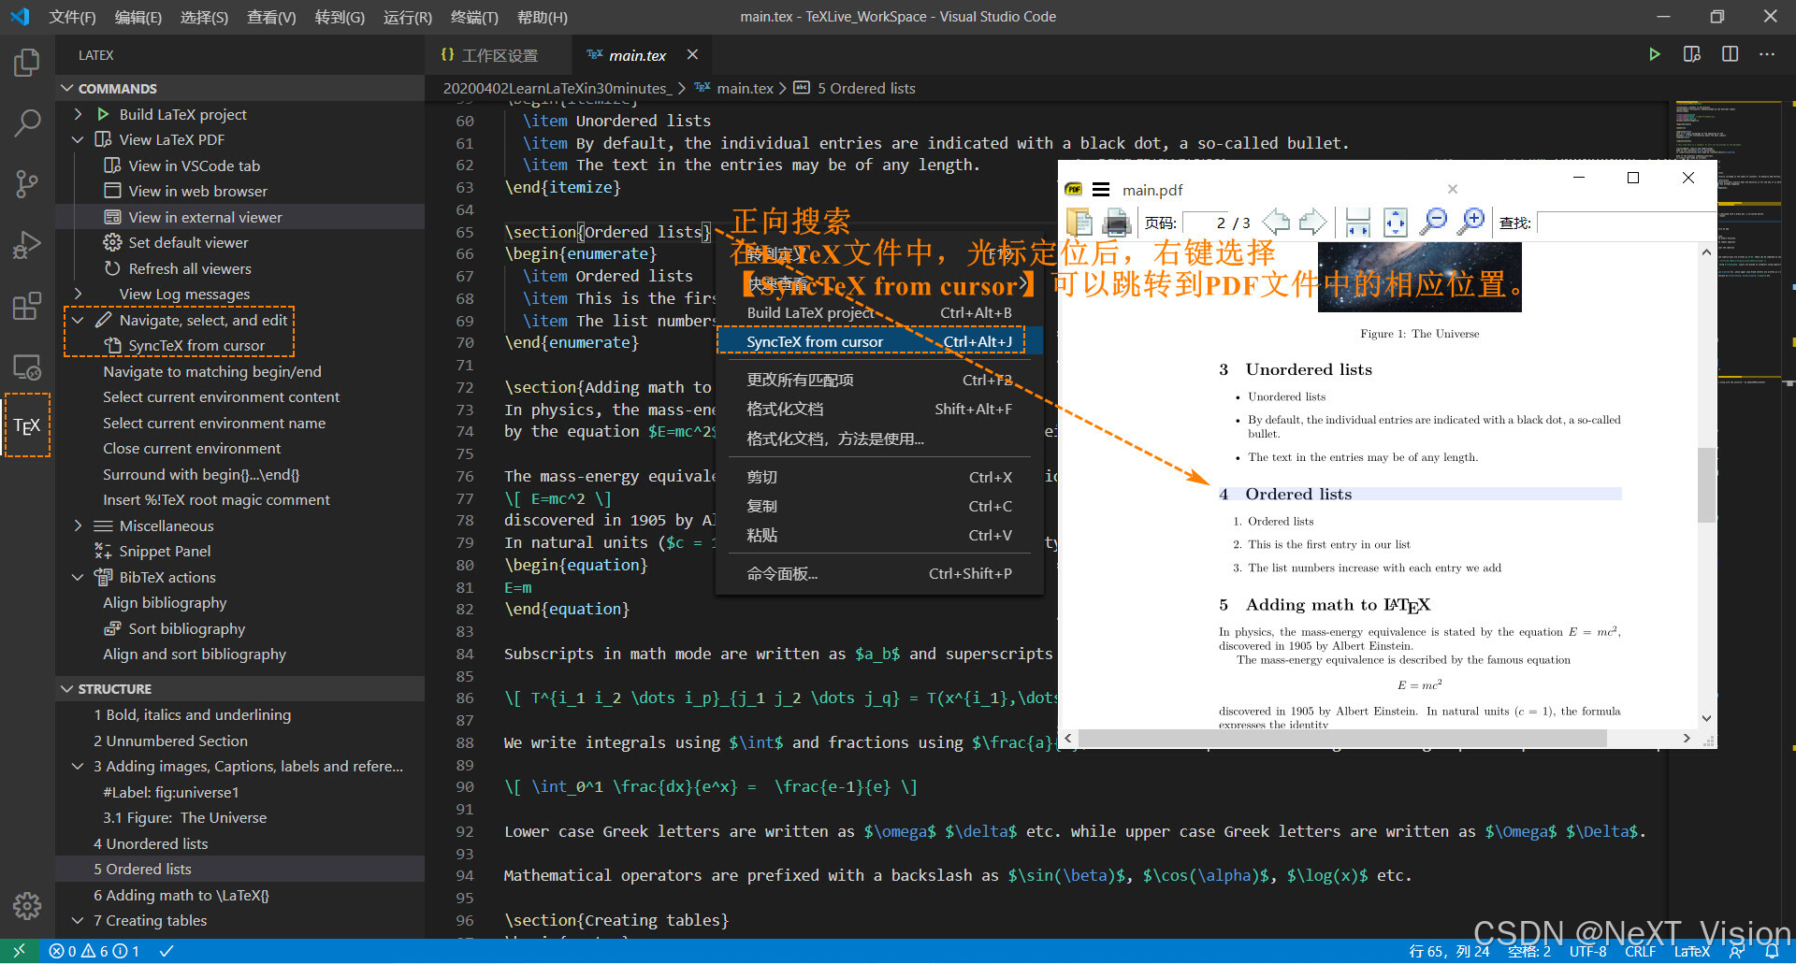
Task: Collapse 7 Creating tables in structure
Action: (78, 921)
